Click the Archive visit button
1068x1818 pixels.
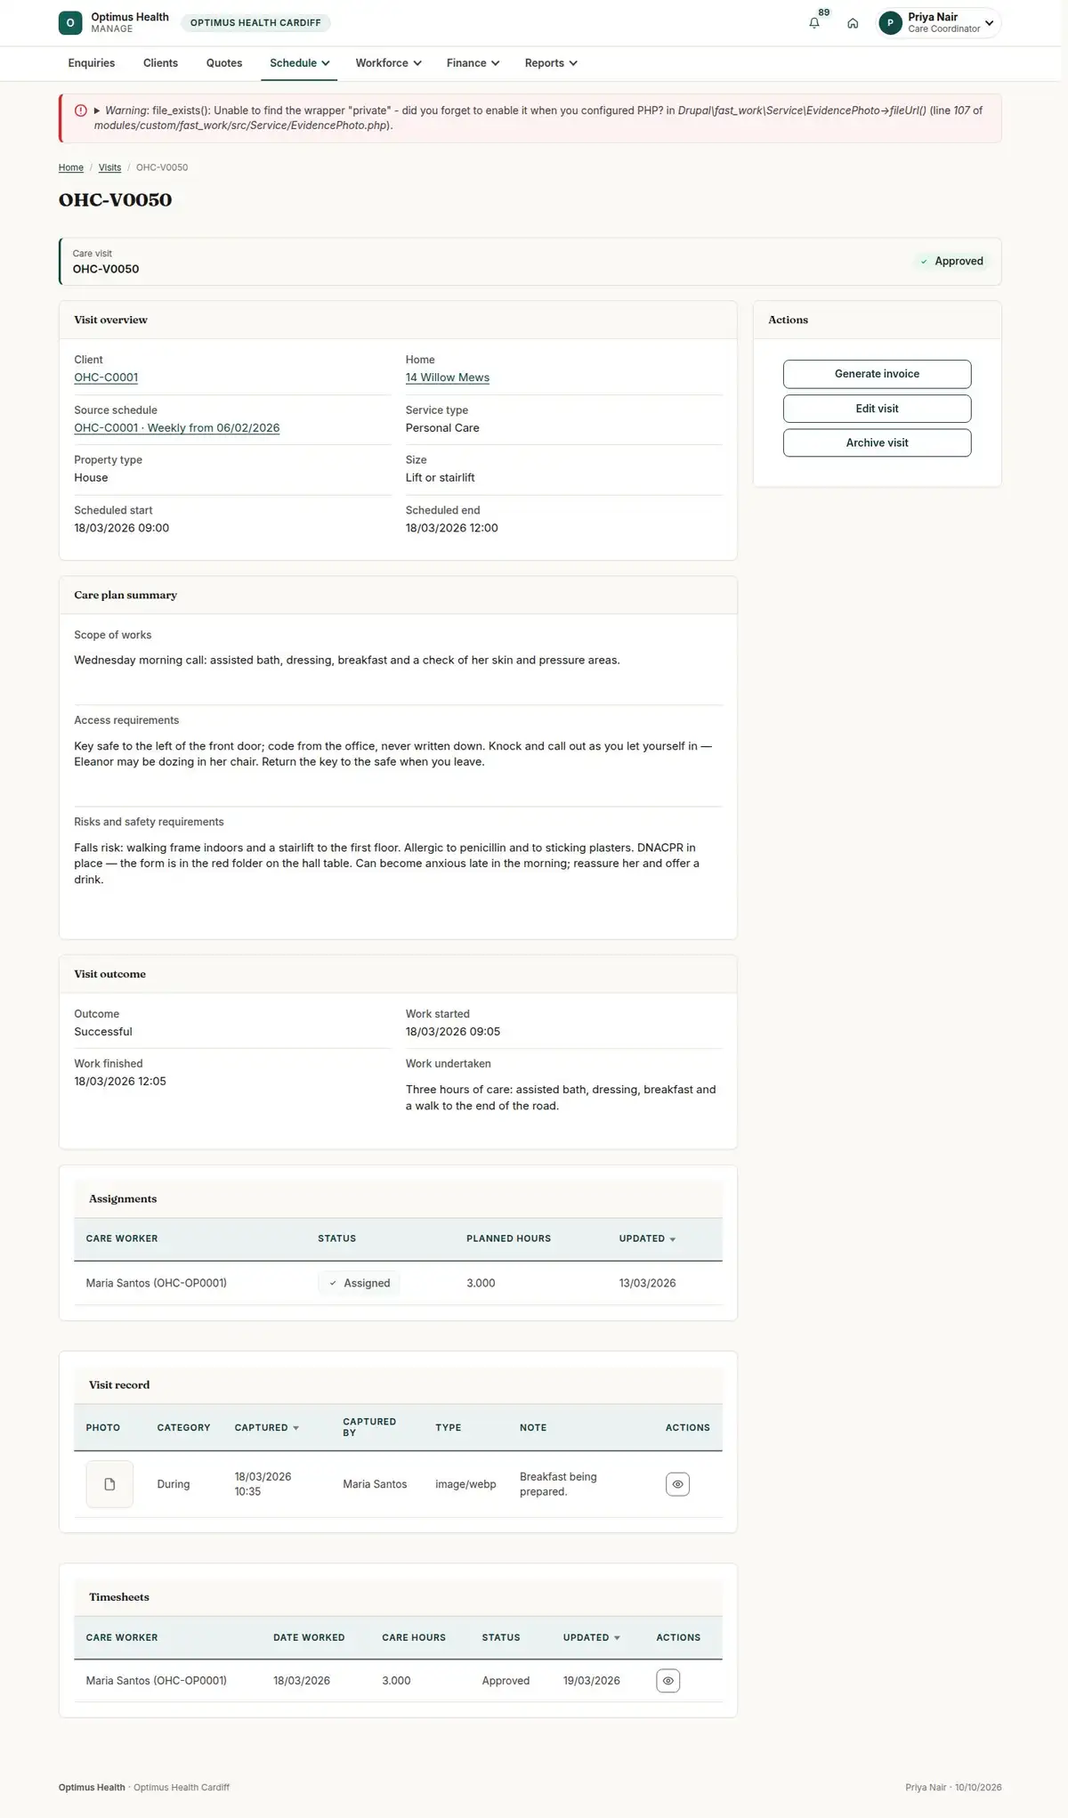point(877,442)
